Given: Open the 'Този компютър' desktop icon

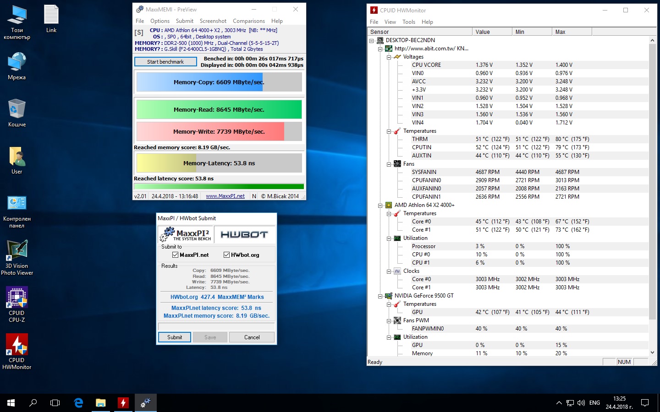Looking at the screenshot, I should pyautogui.click(x=17, y=22).
